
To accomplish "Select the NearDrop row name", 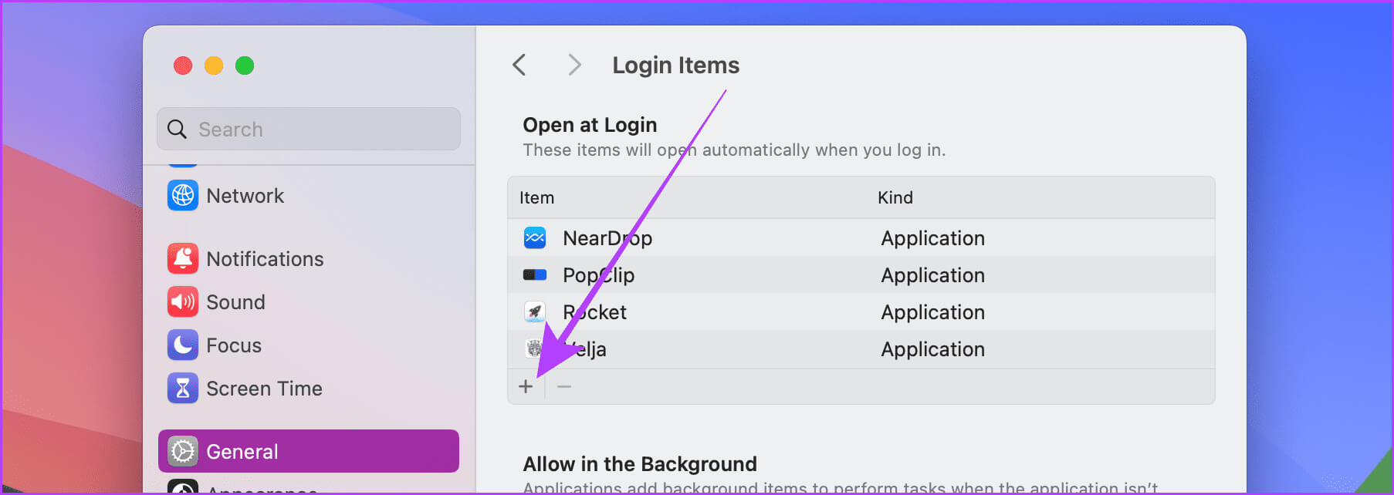I will [x=607, y=238].
